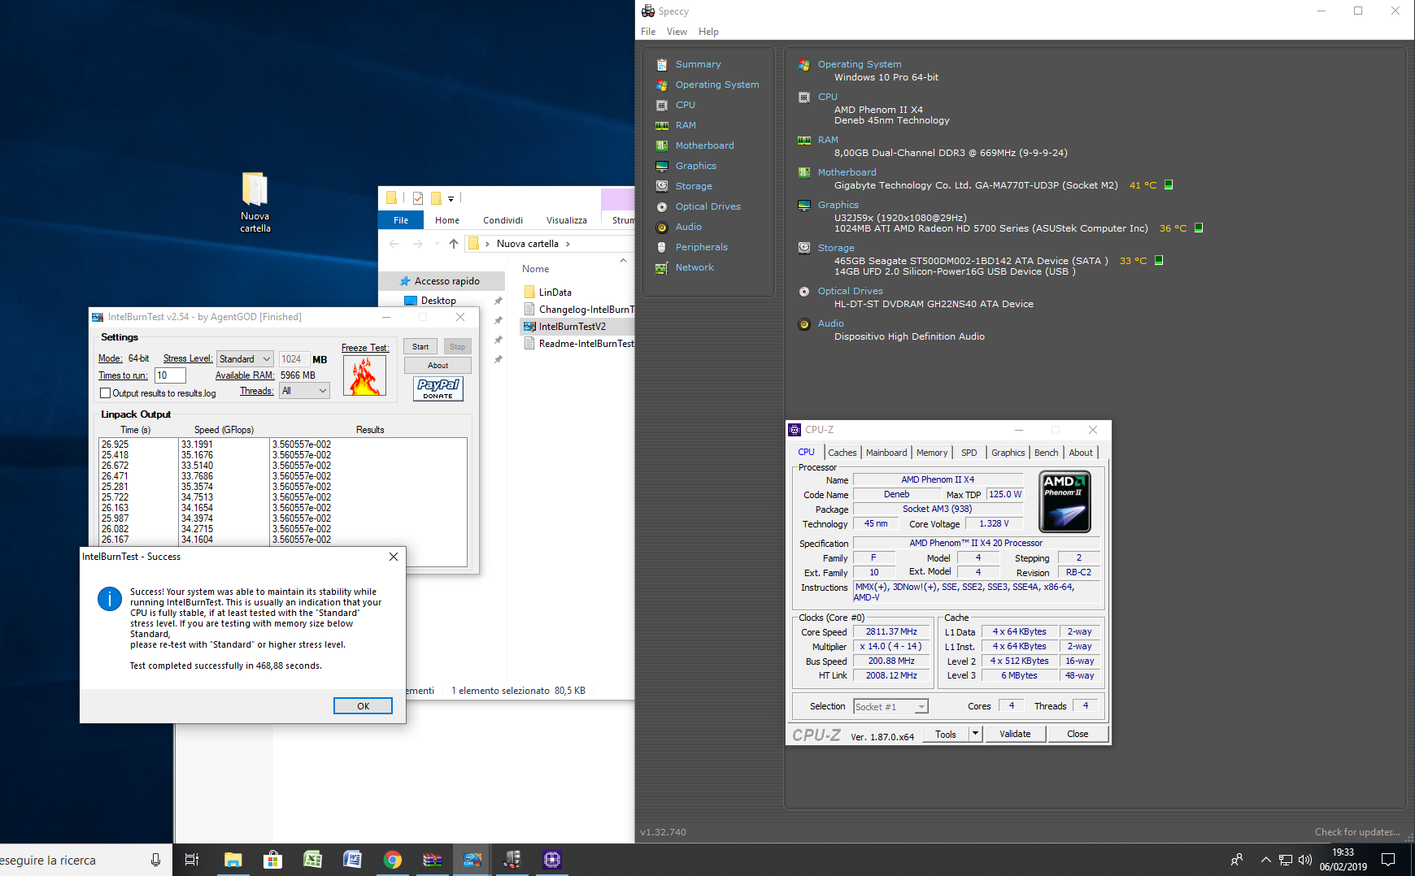Click the IntelBurnTest flame logo image

[364, 376]
